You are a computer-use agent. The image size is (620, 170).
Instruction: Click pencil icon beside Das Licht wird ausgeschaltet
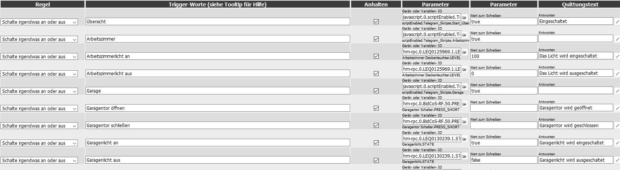click(x=617, y=74)
